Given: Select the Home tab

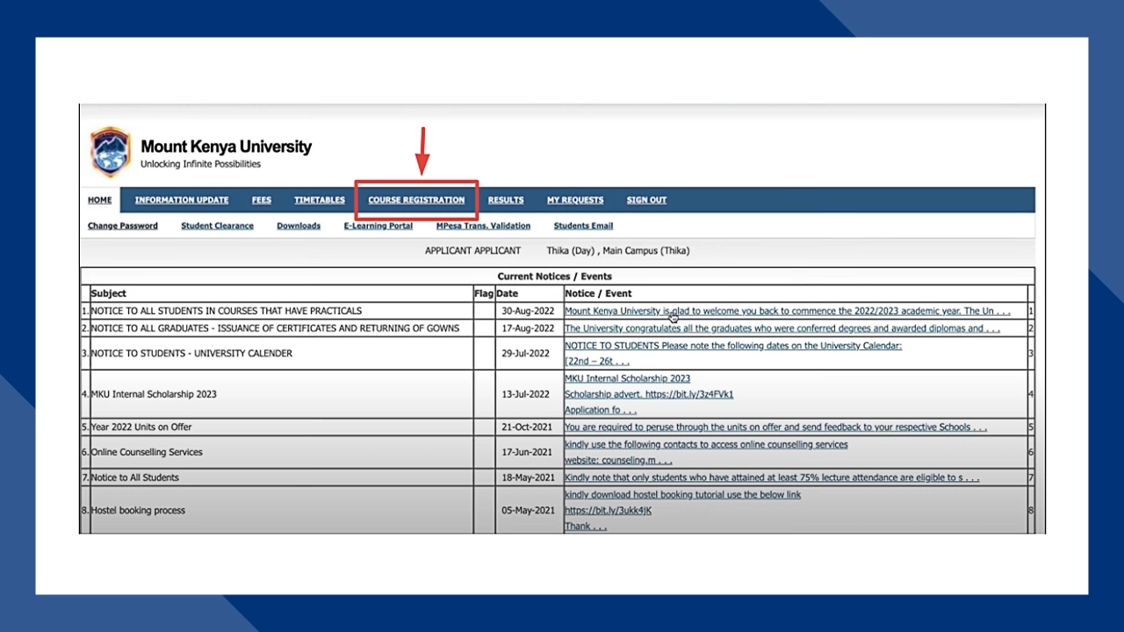Looking at the screenshot, I should click(100, 200).
